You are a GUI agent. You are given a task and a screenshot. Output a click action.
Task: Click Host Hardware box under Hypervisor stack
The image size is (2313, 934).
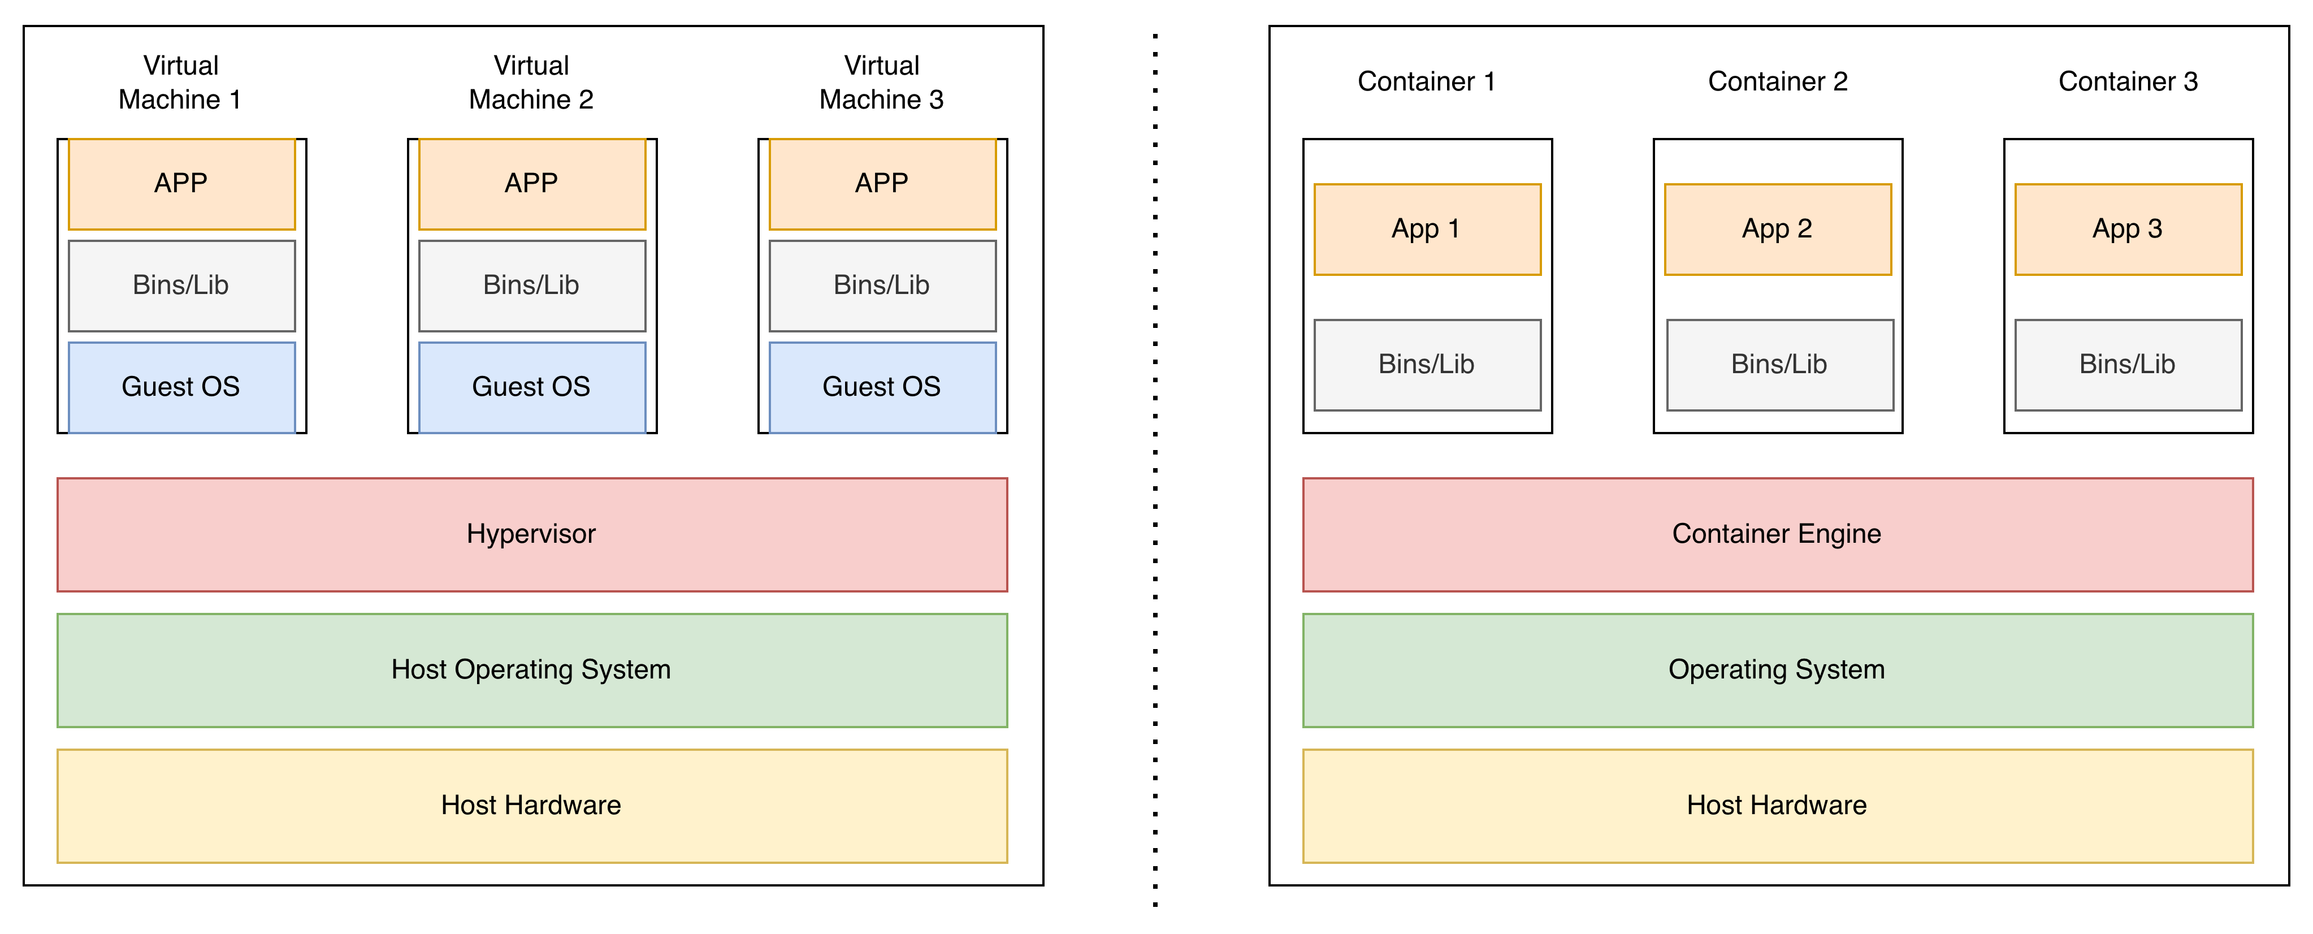(x=531, y=806)
